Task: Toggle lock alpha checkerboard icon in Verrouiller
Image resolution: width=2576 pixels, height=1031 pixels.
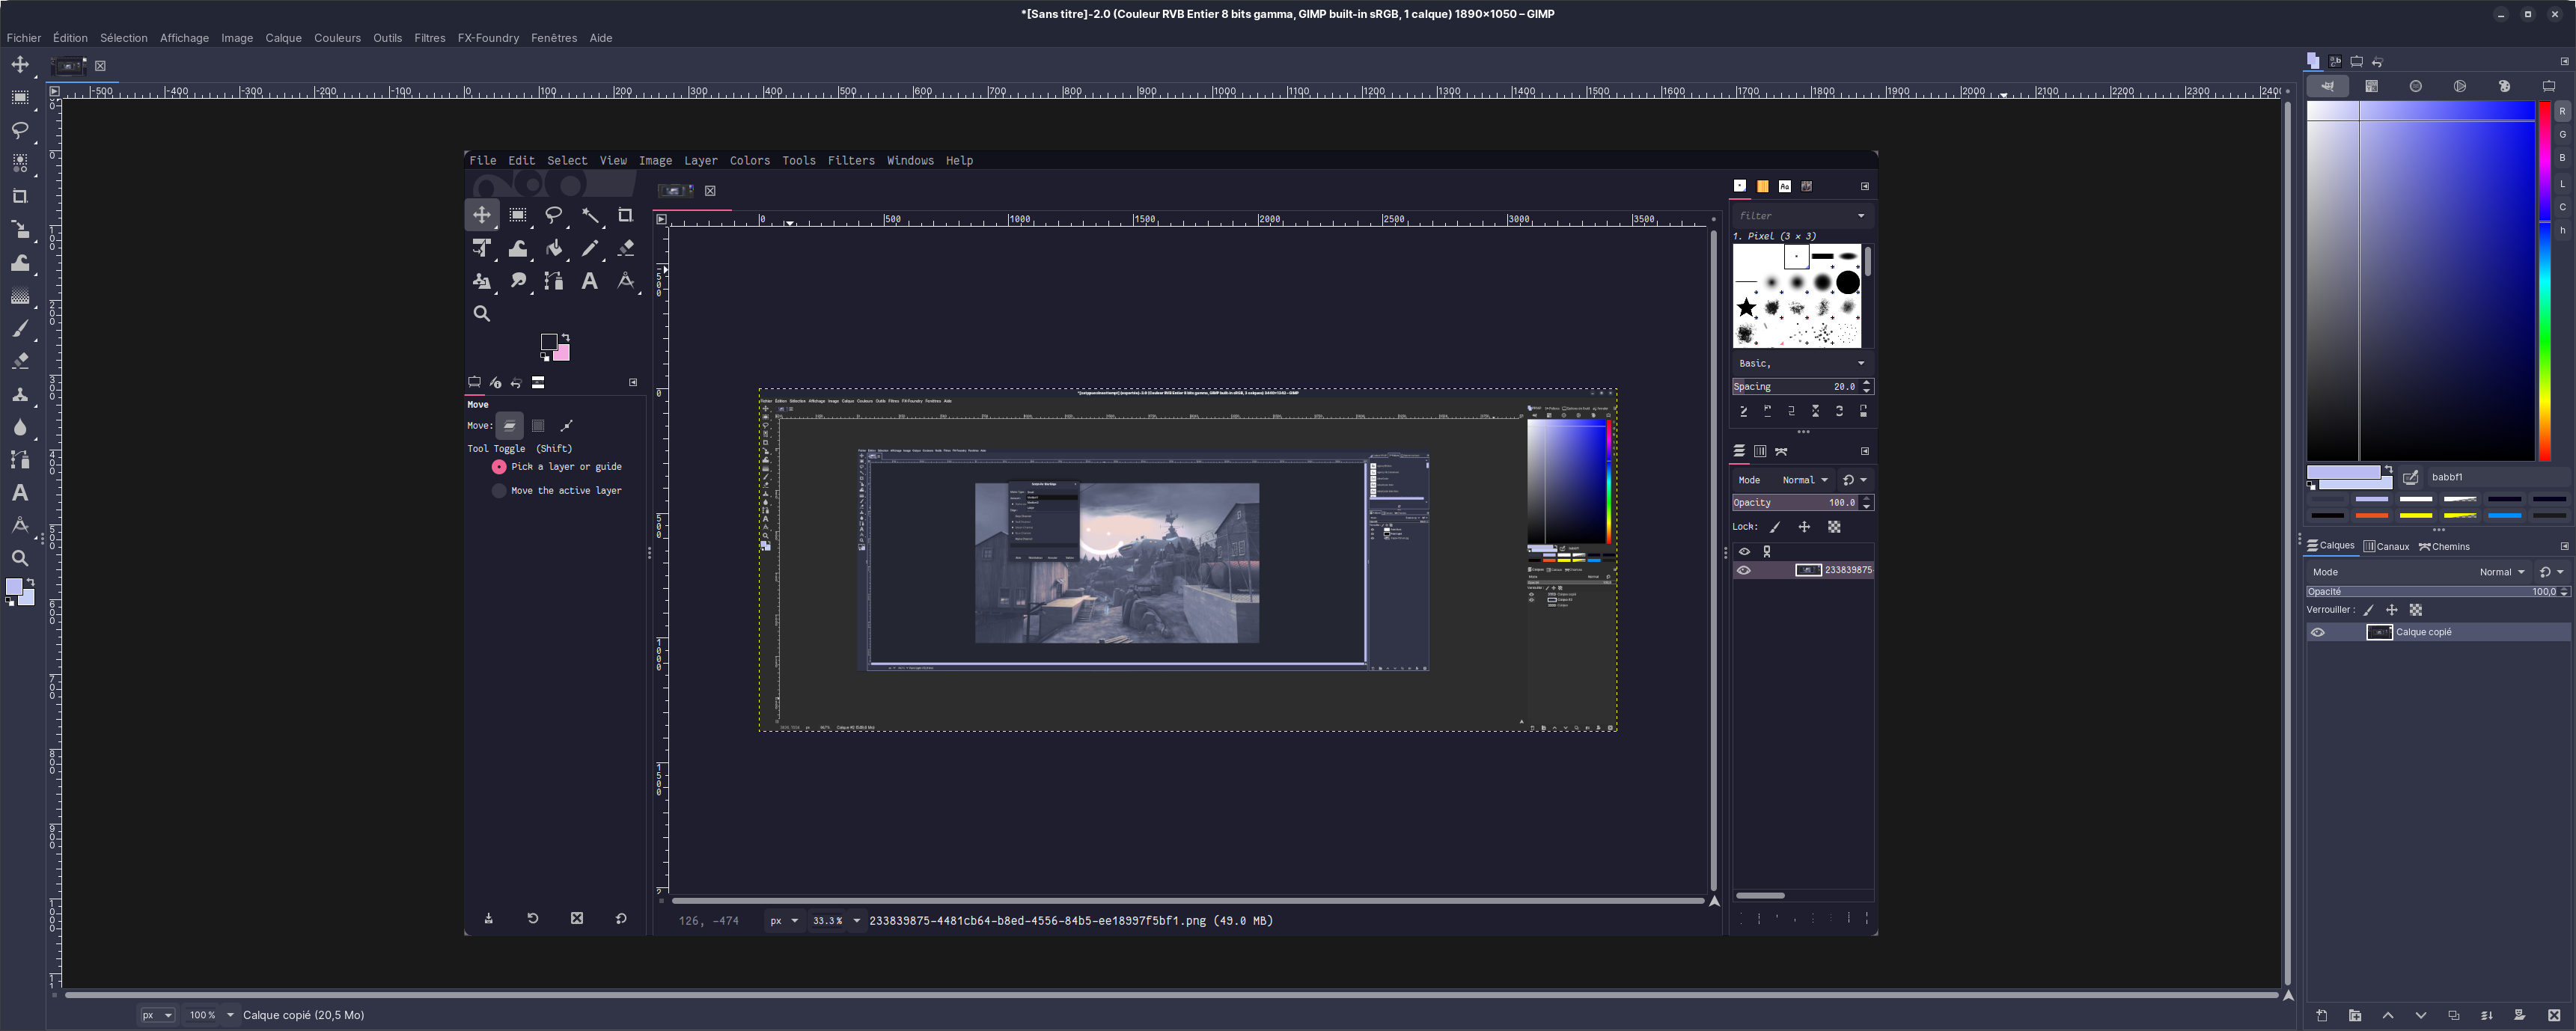Action: (2416, 610)
